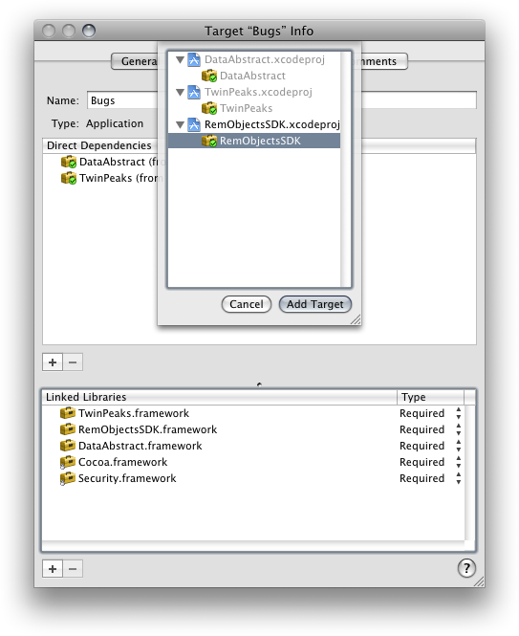519x636 pixels.
Task: Click the TwinPeaks.framework library icon
Action: click(x=68, y=413)
